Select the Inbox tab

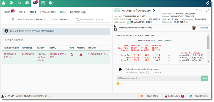coord(32,12)
